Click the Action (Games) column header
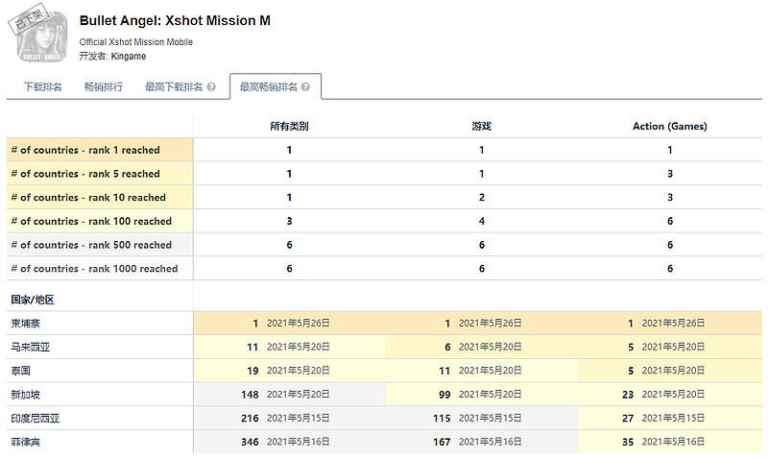 pos(670,126)
